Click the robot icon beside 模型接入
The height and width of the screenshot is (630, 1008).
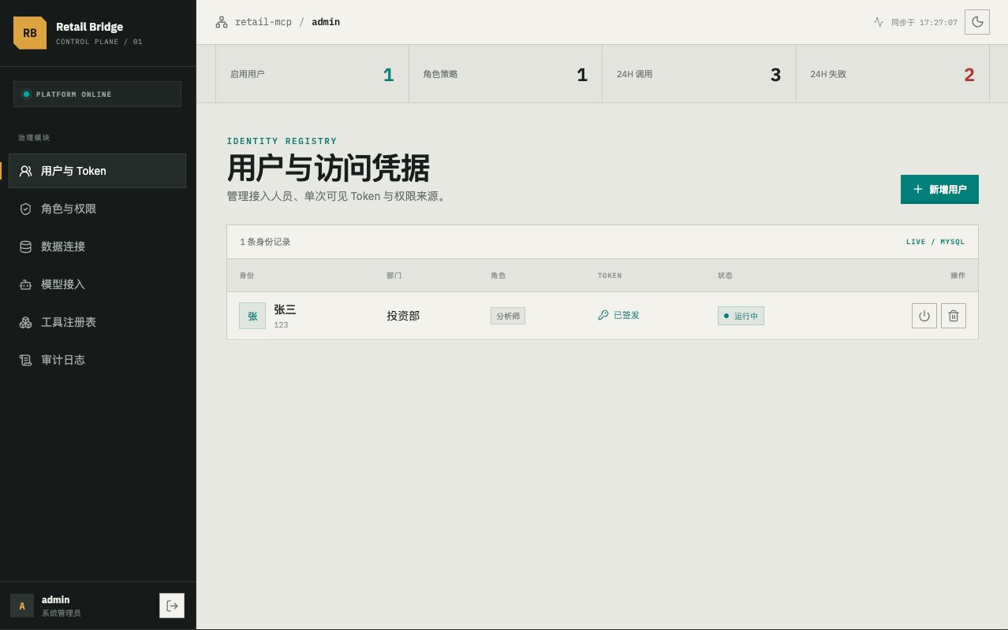pyautogui.click(x=26, y=284)
